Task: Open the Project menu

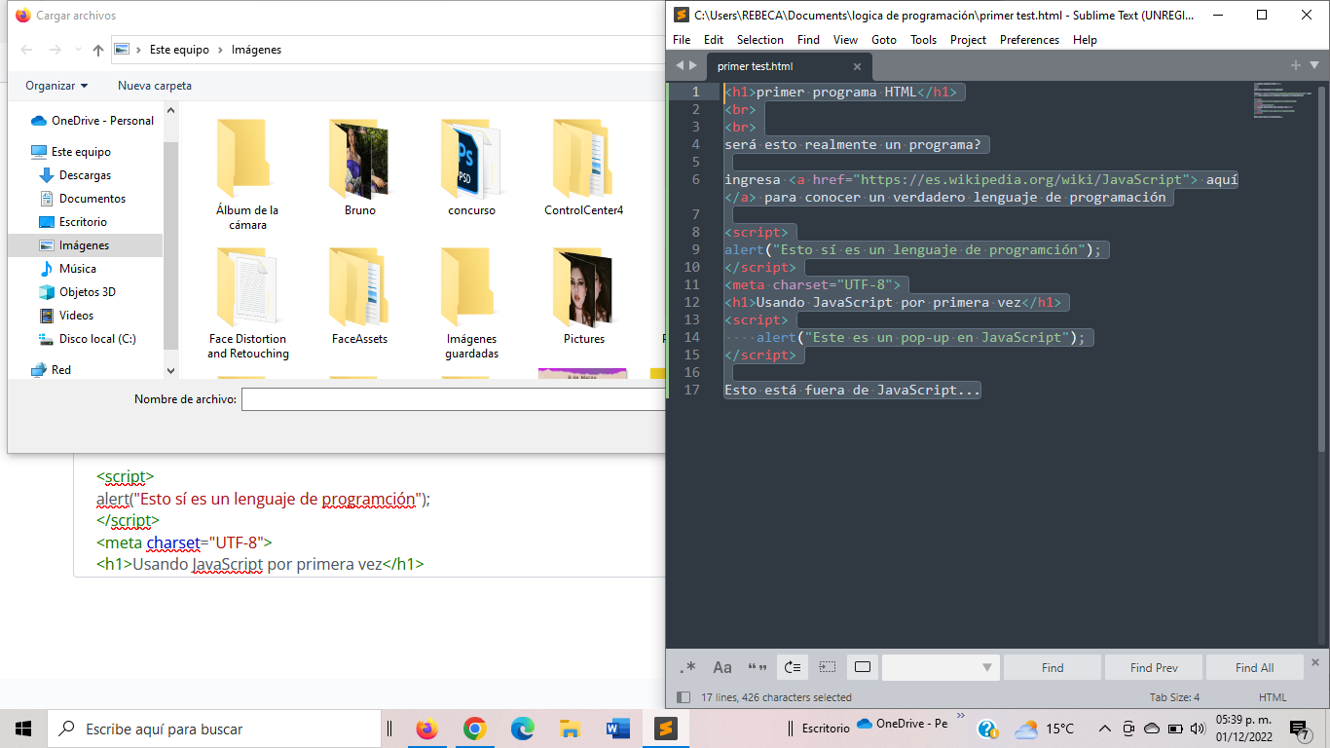Action: point(968,40)
